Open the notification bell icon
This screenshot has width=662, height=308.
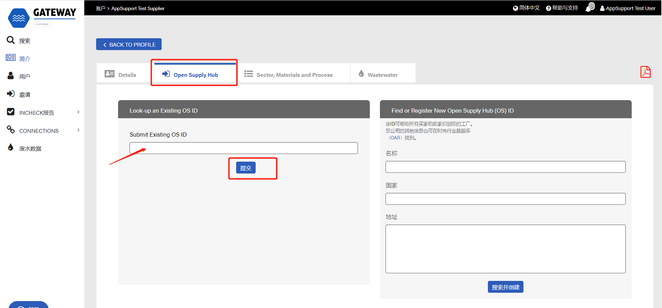tap(589, 8)
